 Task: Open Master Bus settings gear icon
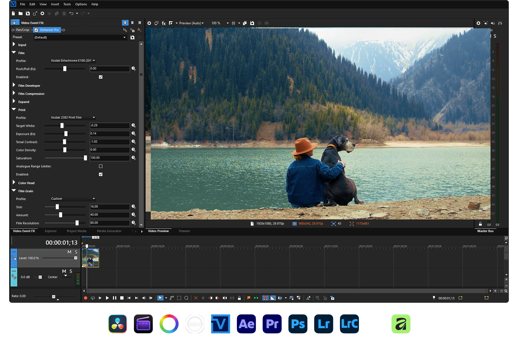[x=478, y=23]
